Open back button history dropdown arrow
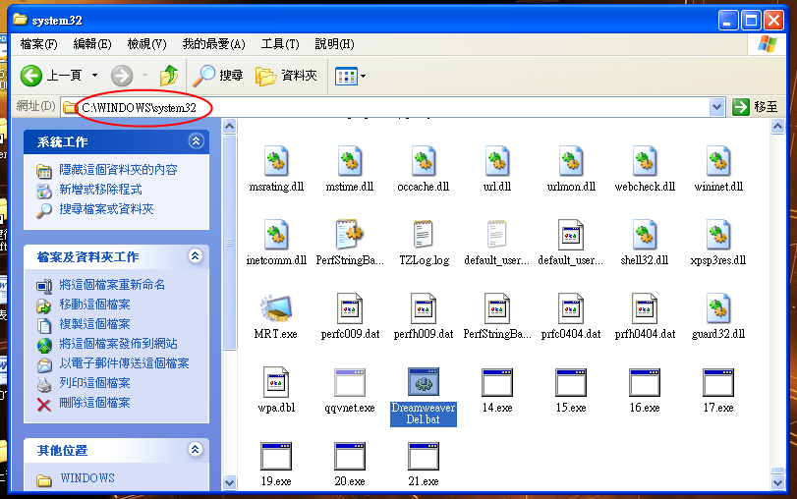Screen dimensions: 797x499 coord(95,76)
